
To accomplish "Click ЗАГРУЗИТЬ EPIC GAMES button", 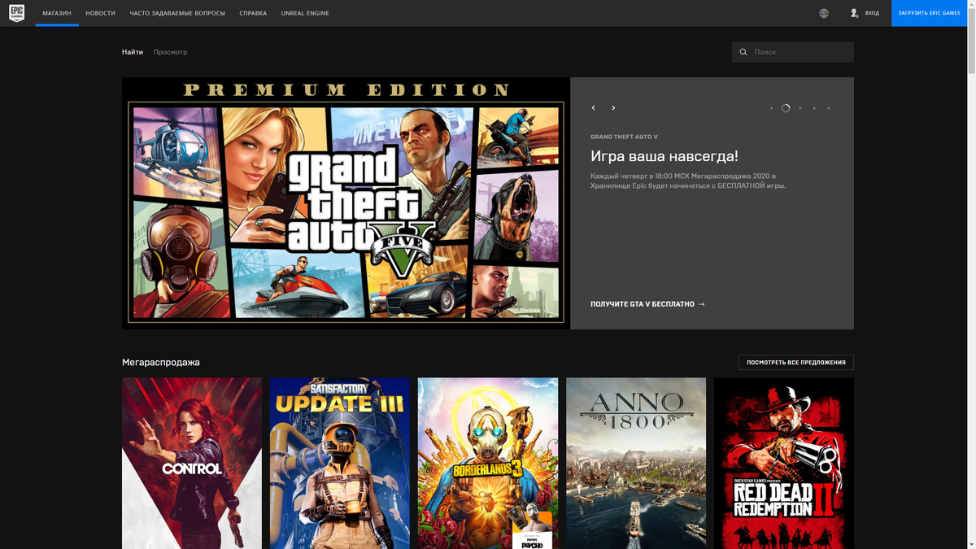I will pyautogui.click(x=929, y=13).
